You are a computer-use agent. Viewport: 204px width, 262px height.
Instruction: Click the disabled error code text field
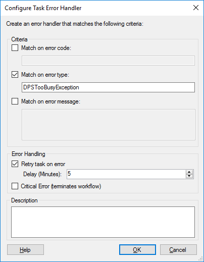(x=108, y=61)
